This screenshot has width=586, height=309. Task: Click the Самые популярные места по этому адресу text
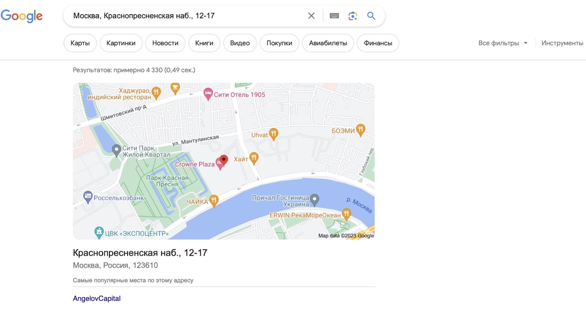click(133, 280)
